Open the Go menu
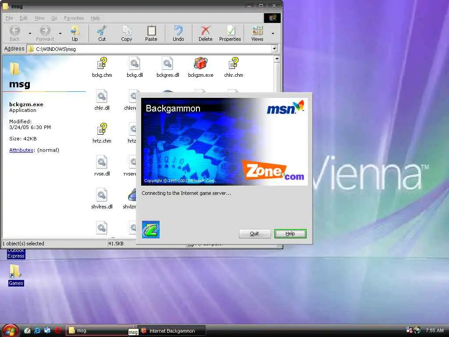Screen dimensions: 449x337 pos(54,18)
